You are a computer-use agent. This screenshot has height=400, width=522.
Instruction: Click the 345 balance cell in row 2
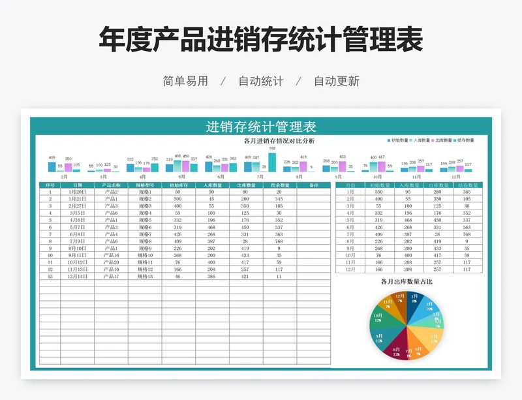tap(279, 199)
